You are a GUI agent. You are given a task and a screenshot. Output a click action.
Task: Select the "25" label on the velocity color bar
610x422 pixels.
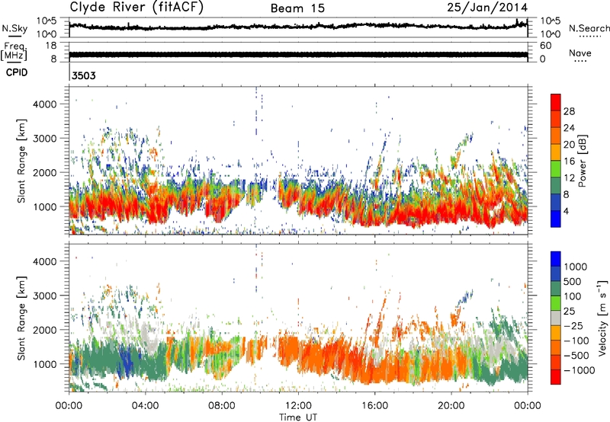click(x=569, y=312)
